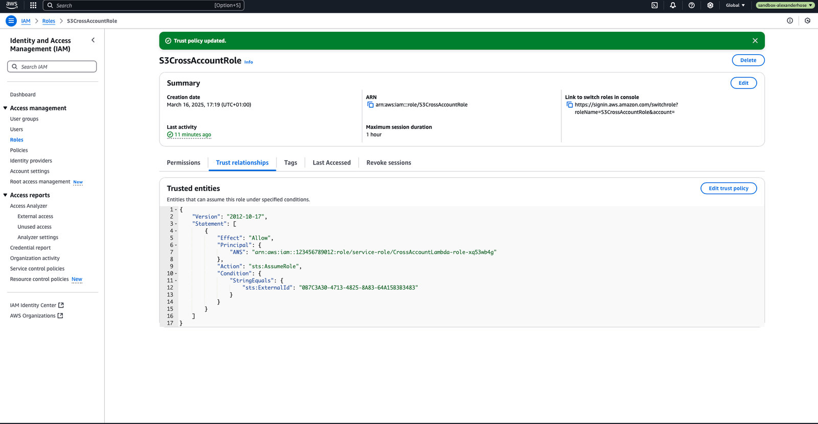Screen dimensions: 818x424
Task: Toggle the hamburger navigation menu
Action: point(11,21)
